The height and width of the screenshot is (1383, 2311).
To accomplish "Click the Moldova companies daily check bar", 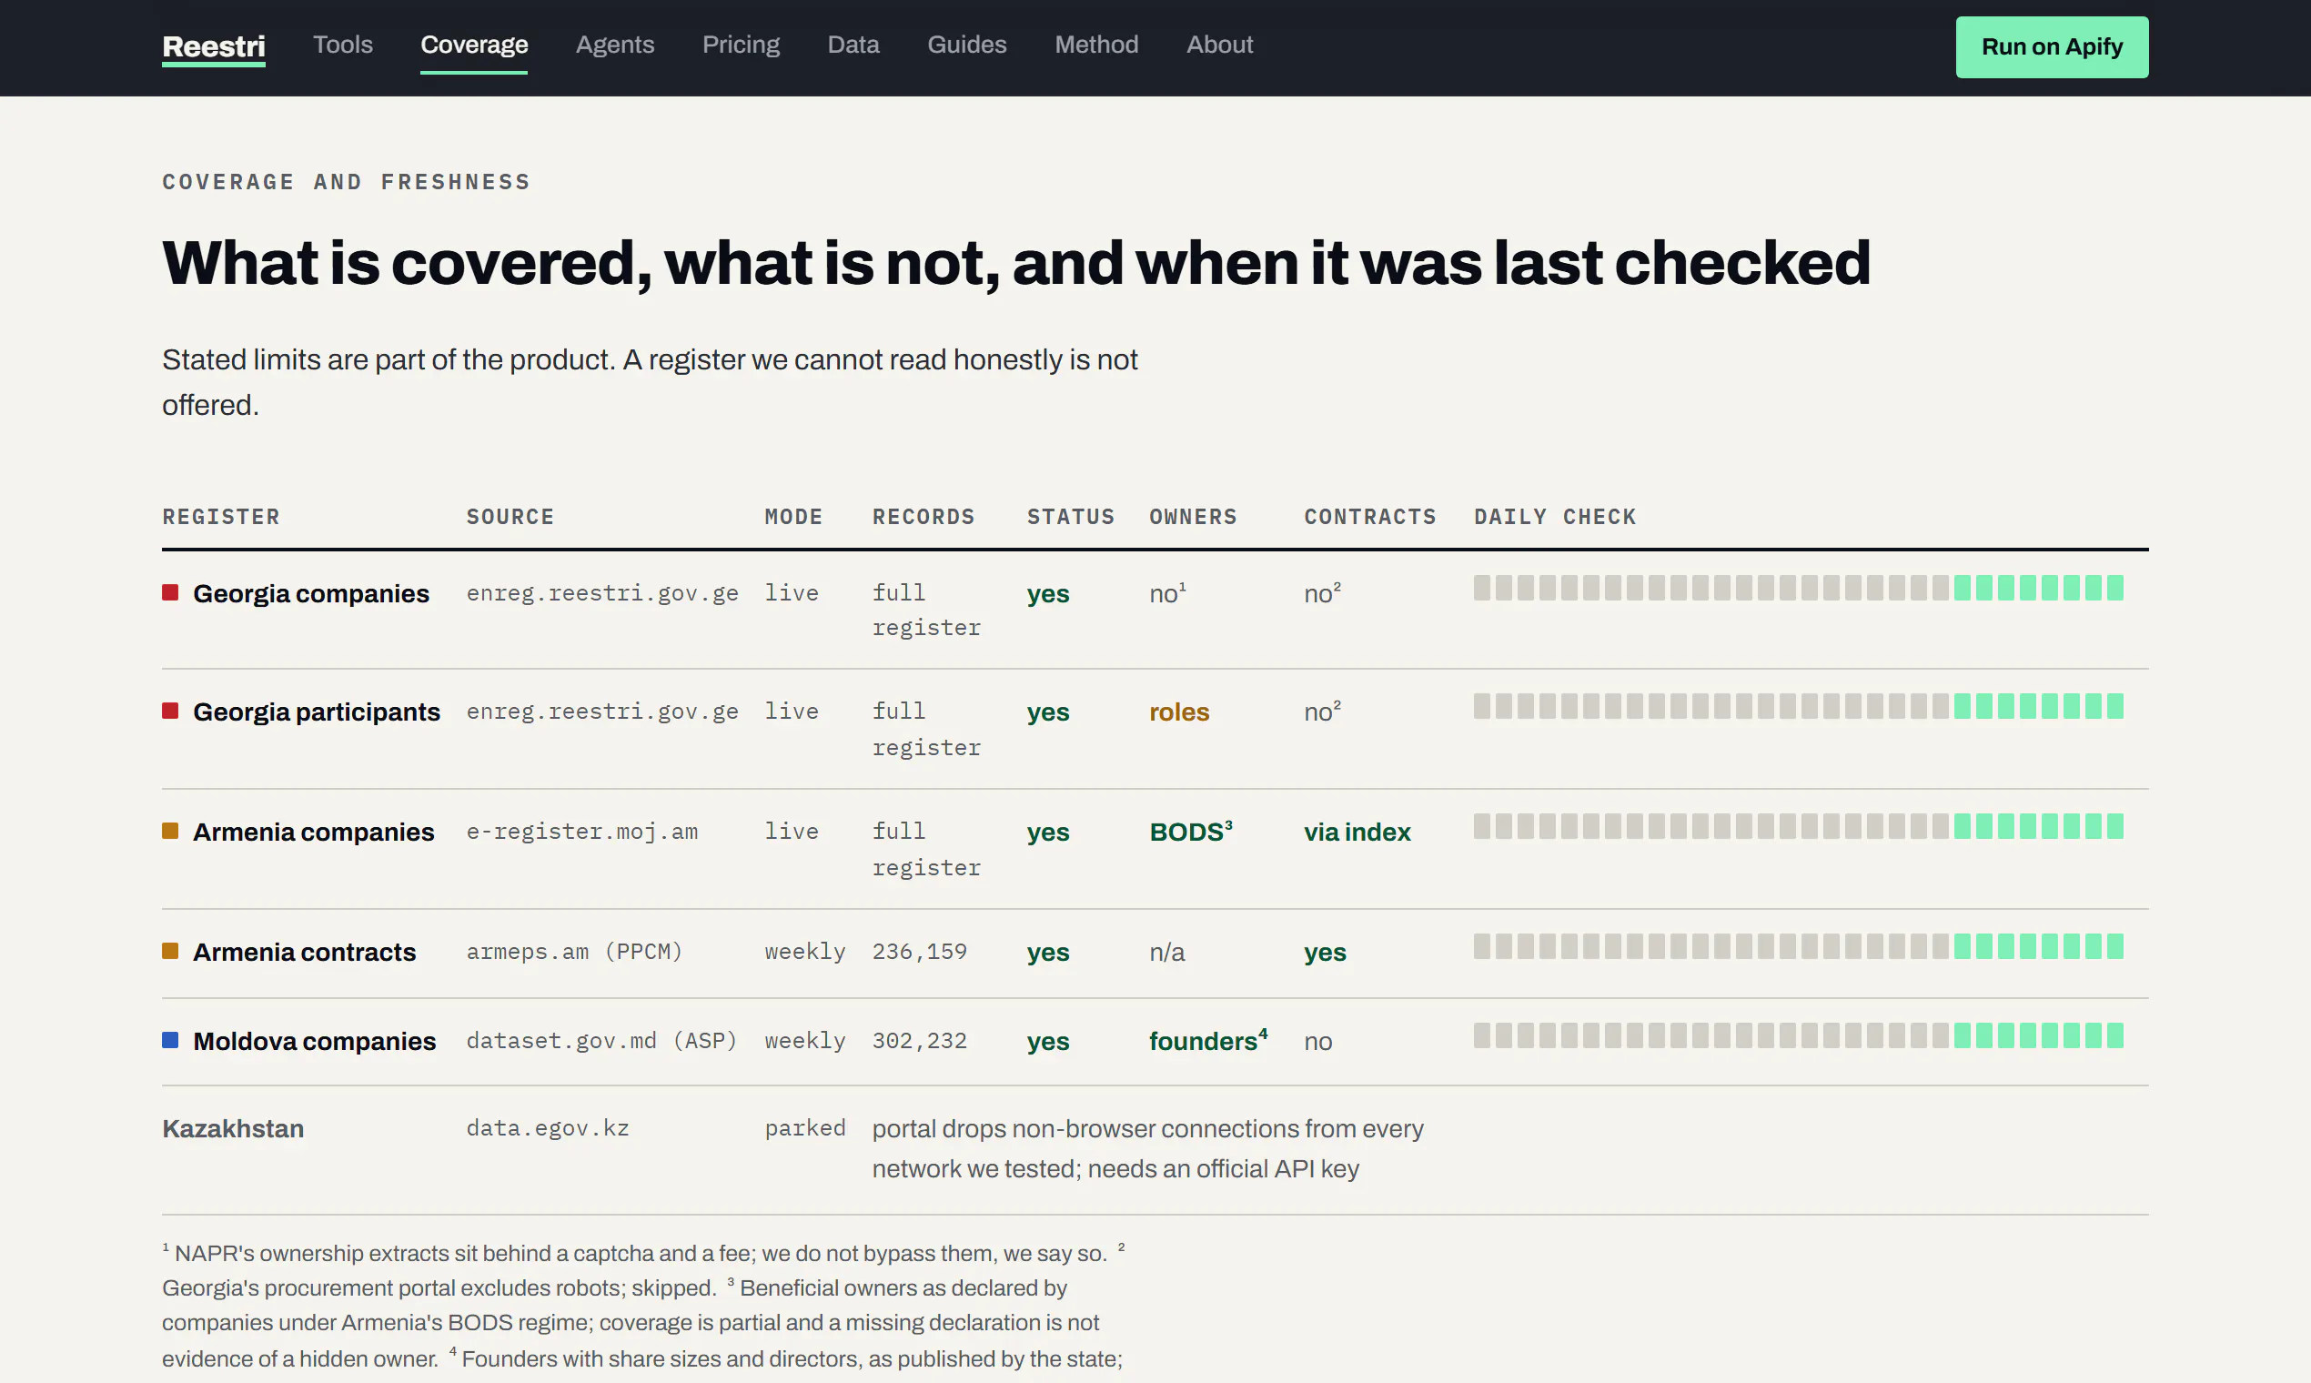I will (x=1799, y=1035).
